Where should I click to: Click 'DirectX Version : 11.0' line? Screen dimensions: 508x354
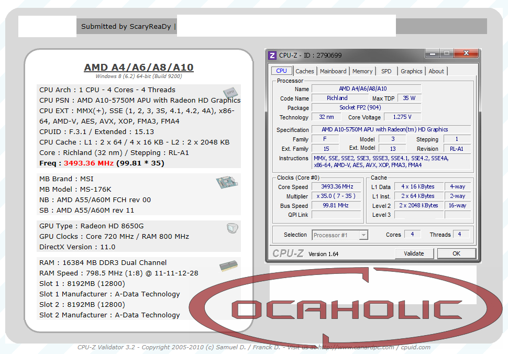pos(77,247)
